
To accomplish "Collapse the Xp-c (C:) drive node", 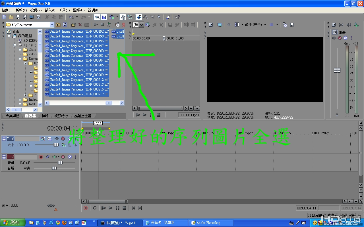I will click(x=15, y=45).
